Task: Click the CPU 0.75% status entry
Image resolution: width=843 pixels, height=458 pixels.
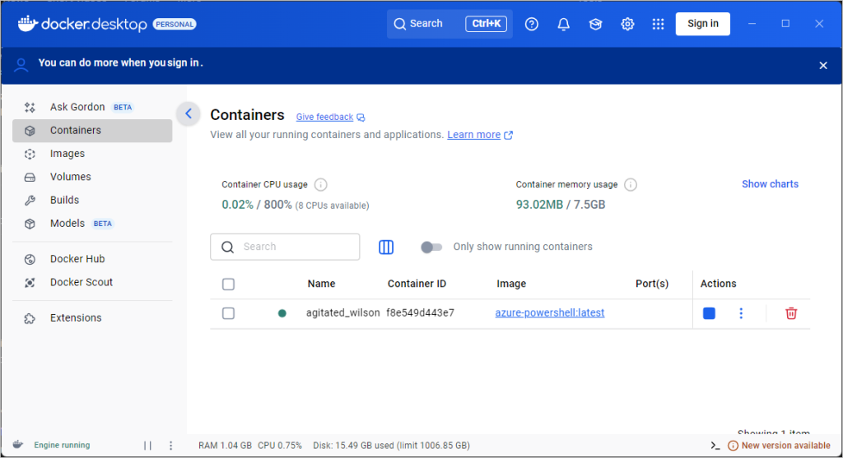Action: tap(280, 446)
